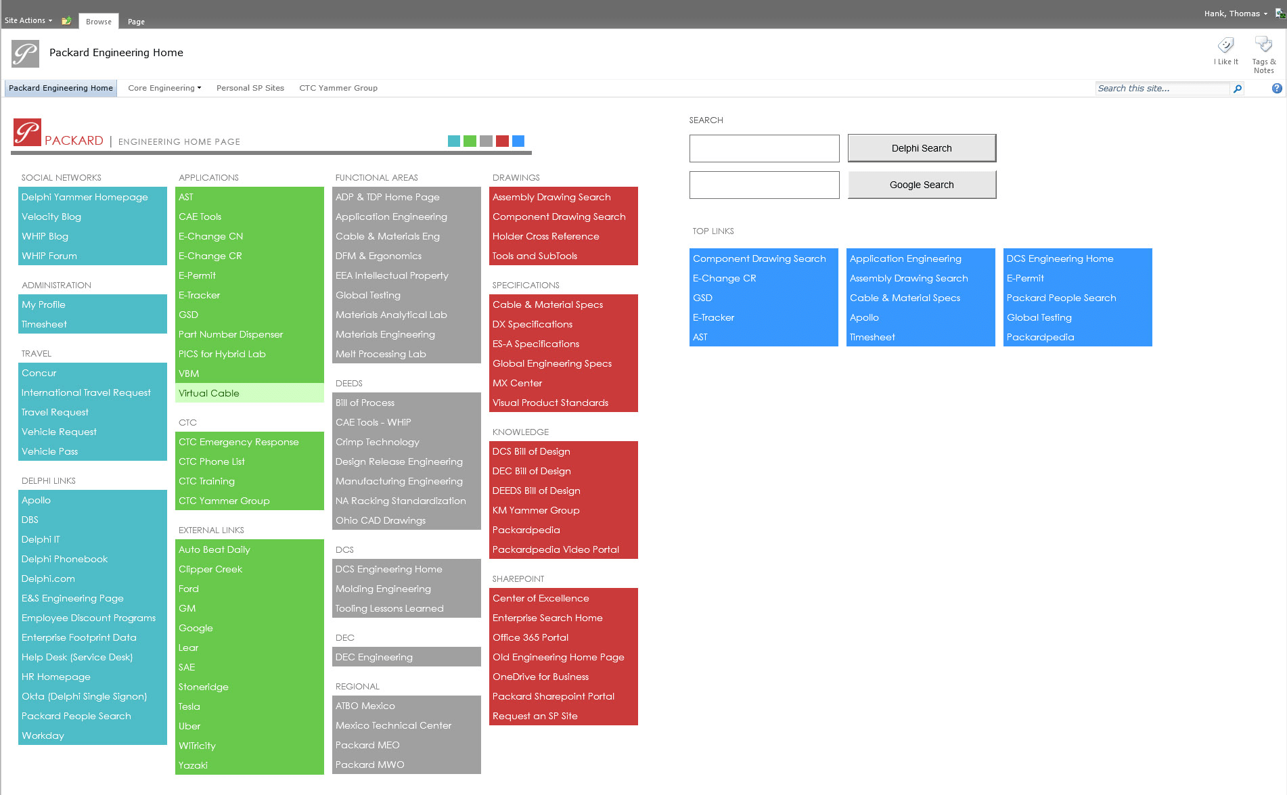The height and width of the screenshot is (795, 1287).
Task: Switch to the Page ribbon tab
Action: point(136,22)
